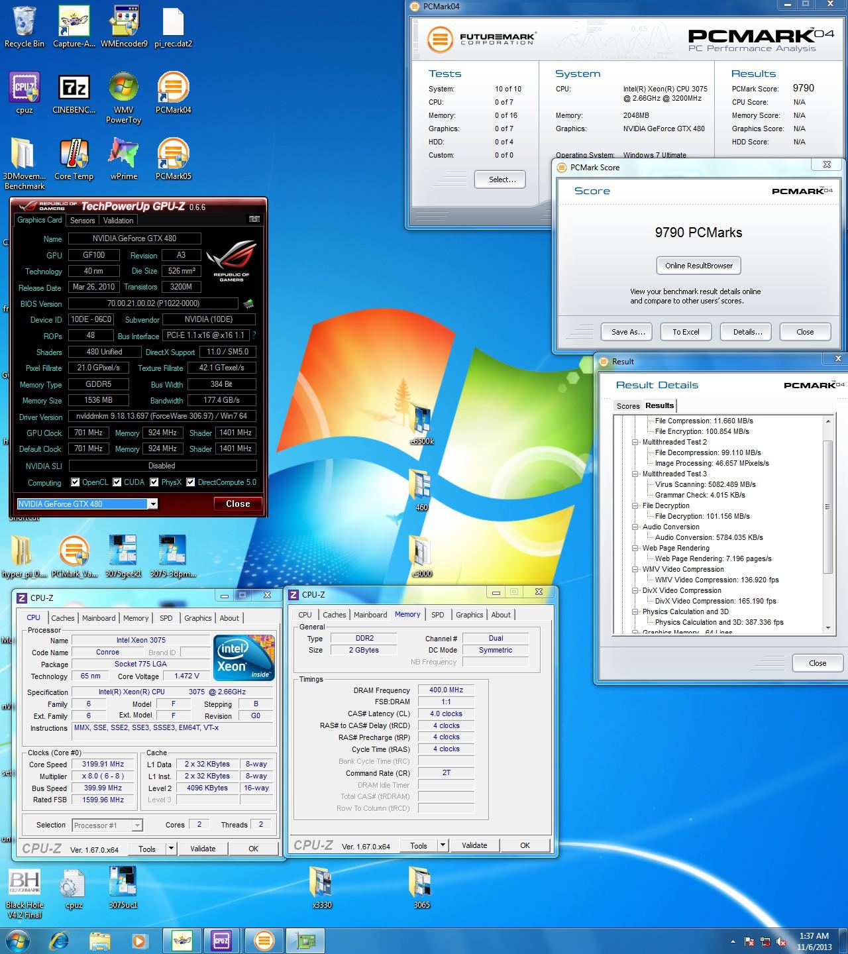Toggle DirectCompute 5.0 checkbox in GPU-Z
The width and height of the screenshot is (848, 954).
click(x=191, y=482)
